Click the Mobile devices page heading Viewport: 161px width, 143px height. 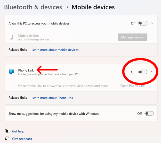click(x=93, y=7)
